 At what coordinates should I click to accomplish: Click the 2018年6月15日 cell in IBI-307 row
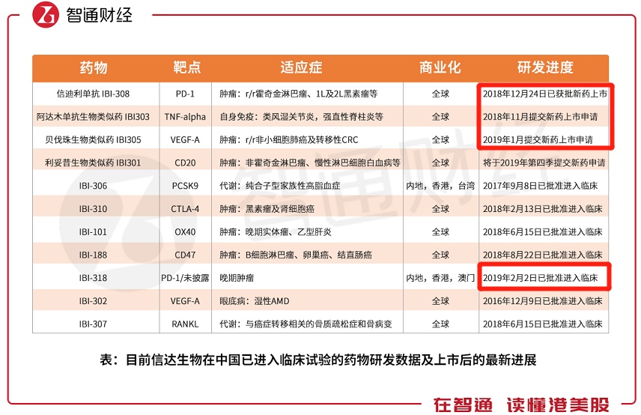point(542,324)
